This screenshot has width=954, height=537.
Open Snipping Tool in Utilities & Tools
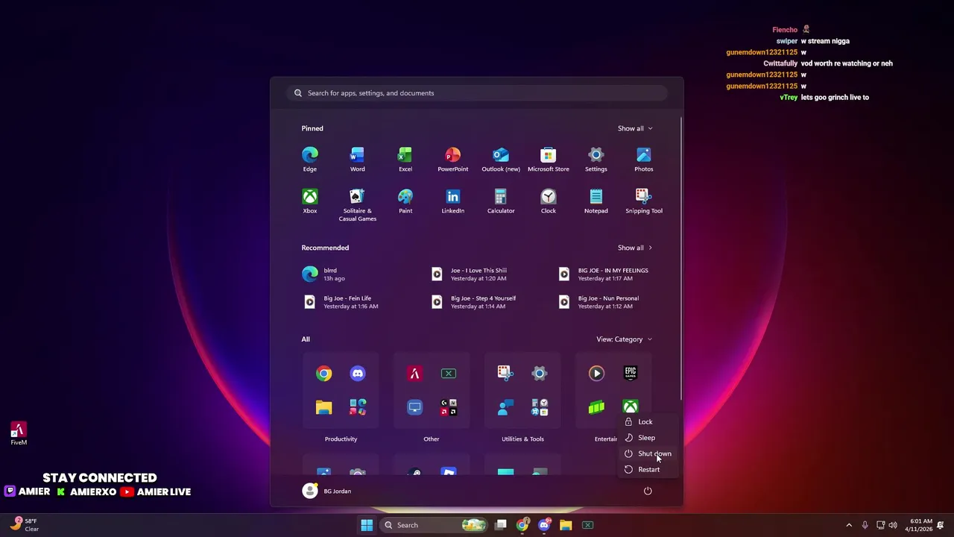505,373
